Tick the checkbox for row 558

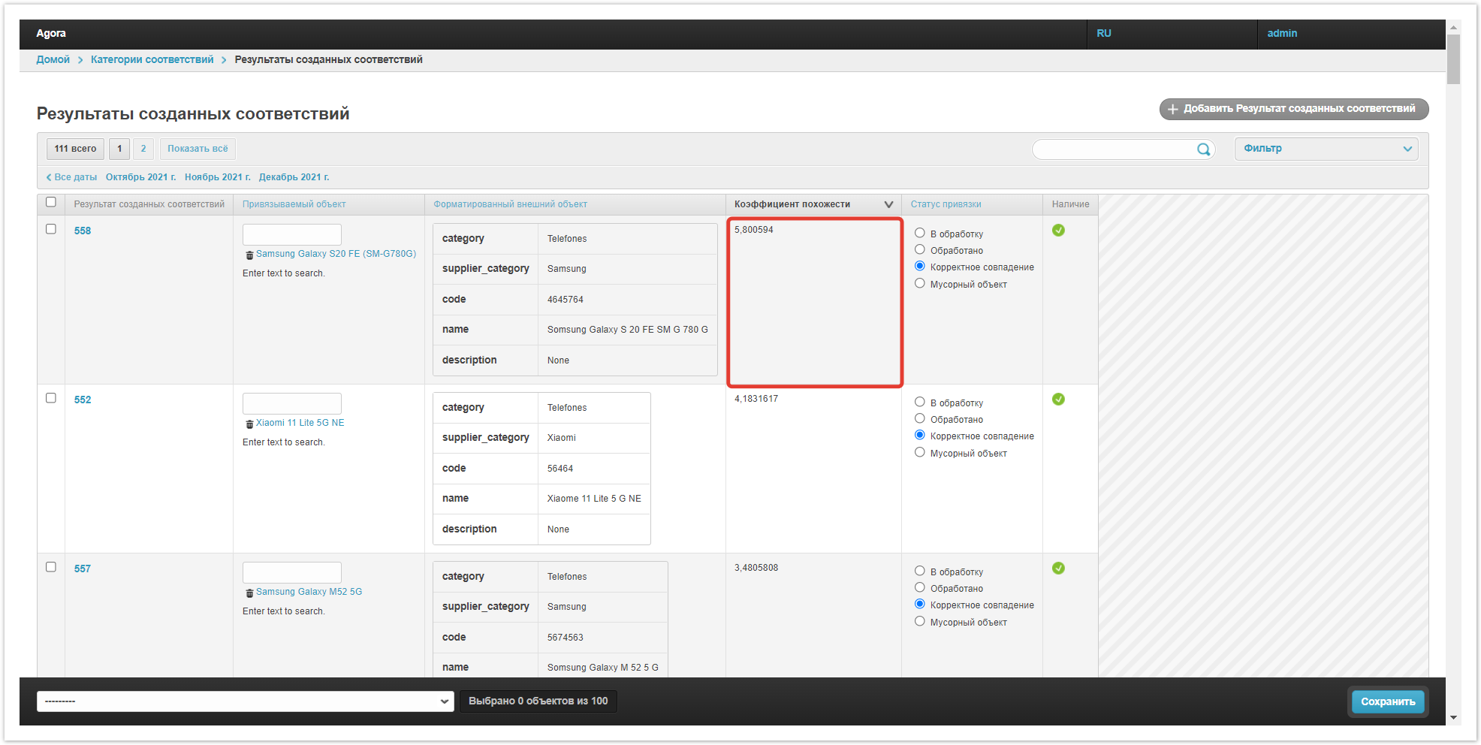pos(51,229)
